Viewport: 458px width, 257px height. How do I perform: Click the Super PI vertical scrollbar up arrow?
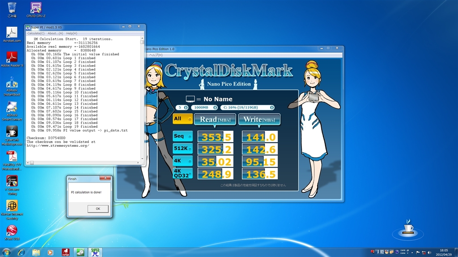point(142,38)
